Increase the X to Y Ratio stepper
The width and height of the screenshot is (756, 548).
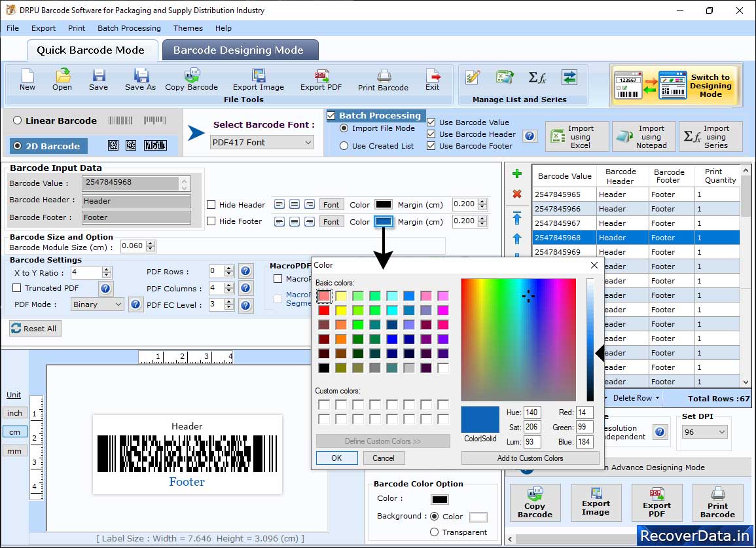(107, 270)
